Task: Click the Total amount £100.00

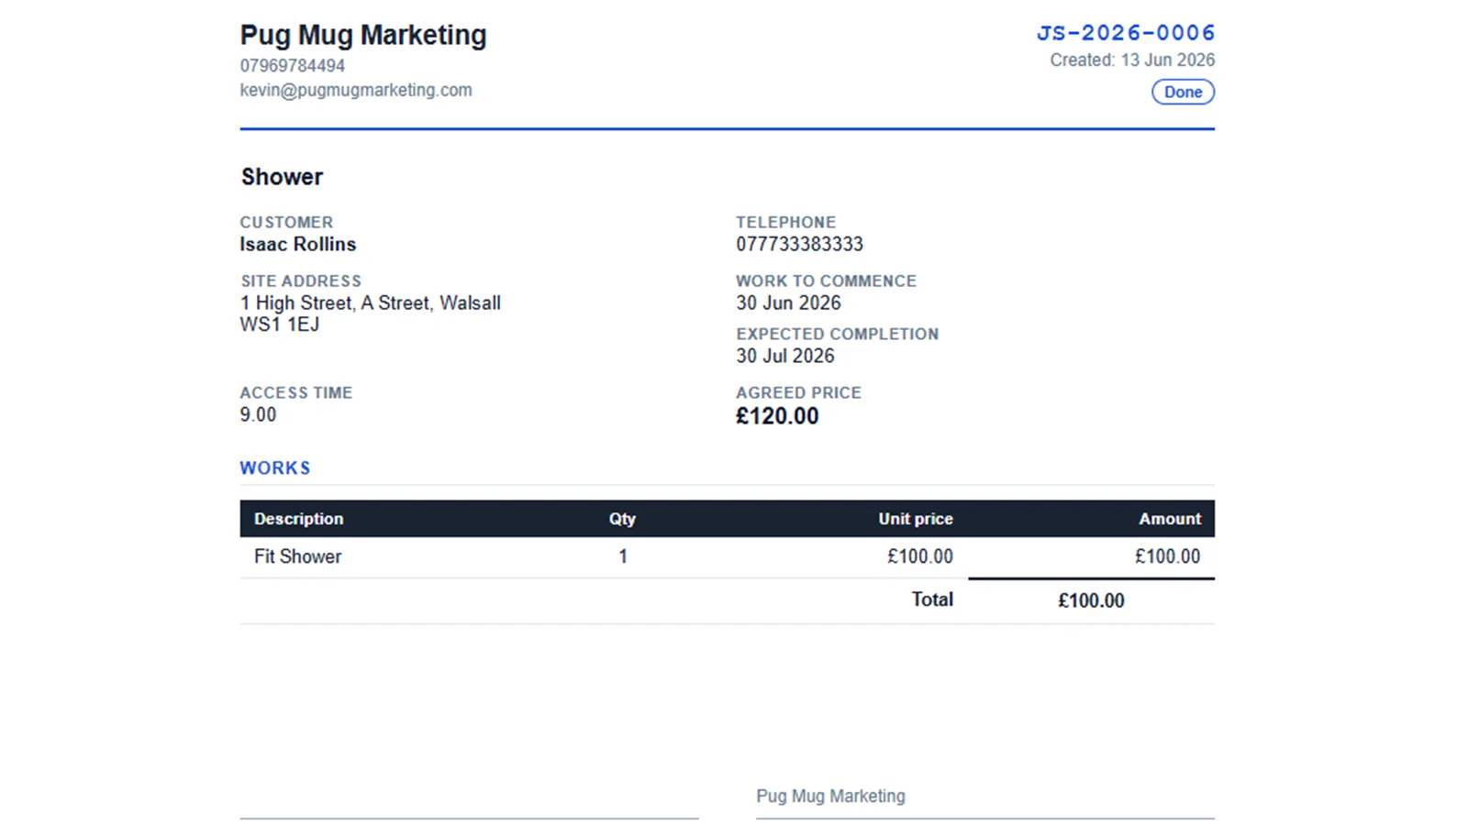Action: pyautogui.click(x=1091, y=600)
